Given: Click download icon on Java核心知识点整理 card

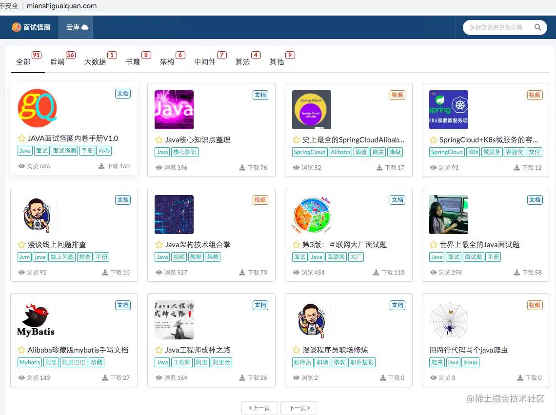Looking at the screenshot, I should (242, 167).
